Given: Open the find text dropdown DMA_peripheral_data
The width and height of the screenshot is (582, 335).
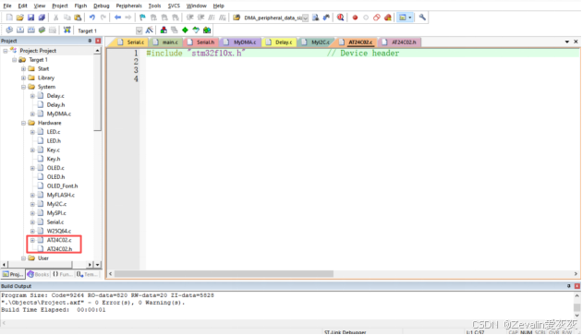Looking at the screenshot, I should (305, 18).
